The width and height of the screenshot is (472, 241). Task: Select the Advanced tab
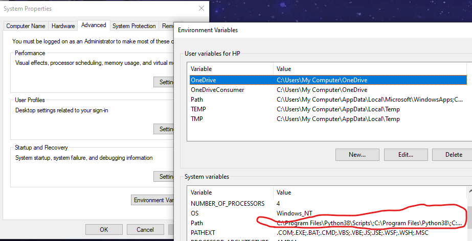click(x=94, y=25)
